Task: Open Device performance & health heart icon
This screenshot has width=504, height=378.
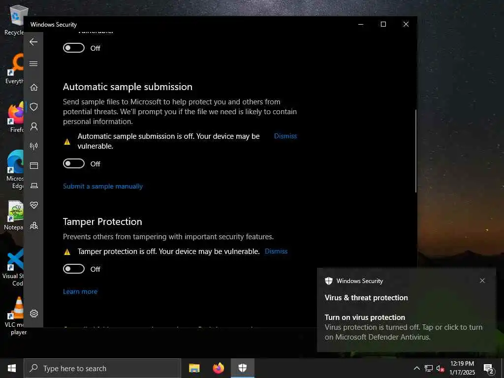Action: [34, 205]
